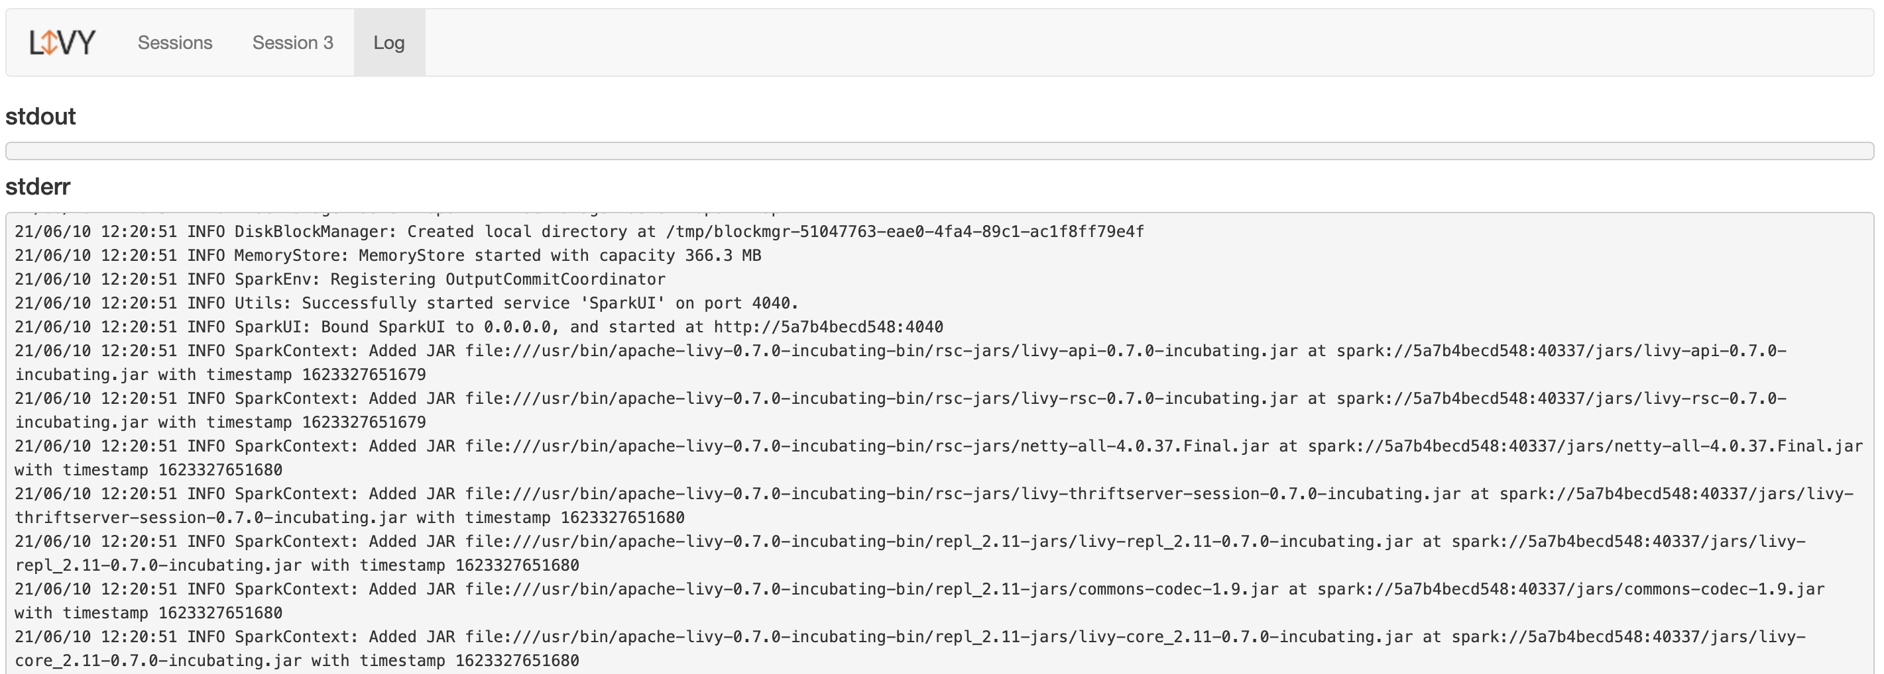Screen dimensions: 1884x674
Task: Go to Session 3 in navbar
Action: pyautogui.click(x=292, y=42)
